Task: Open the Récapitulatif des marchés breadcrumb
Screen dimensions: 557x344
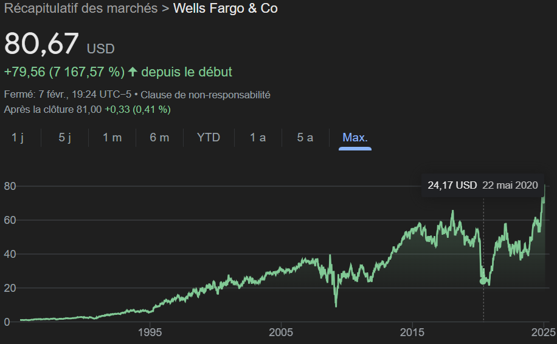Action: tap(76, 9)
